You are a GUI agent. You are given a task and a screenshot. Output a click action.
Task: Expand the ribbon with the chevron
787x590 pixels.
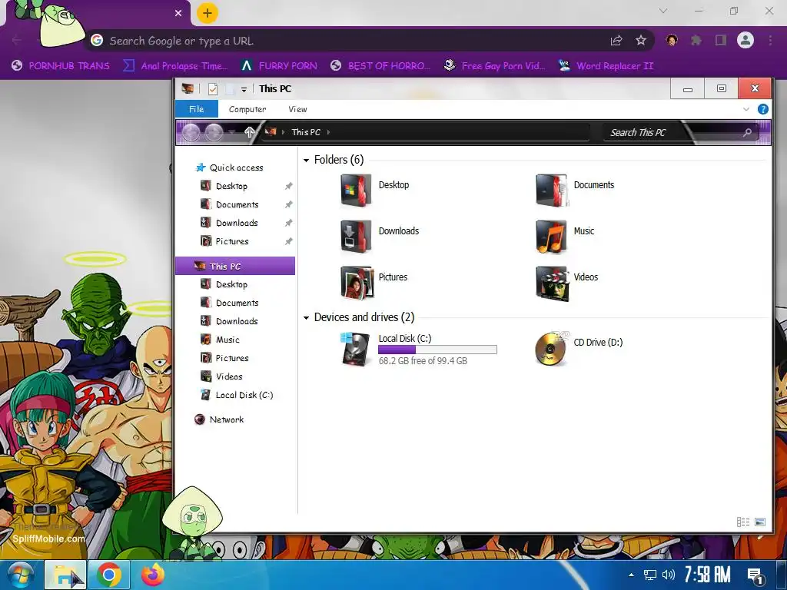pos(745,109)
